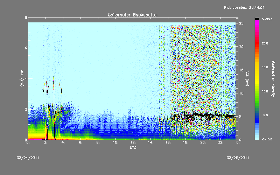
Task: Click the yellow colorbar band near 15.0
Action: [x=257, y=68]
